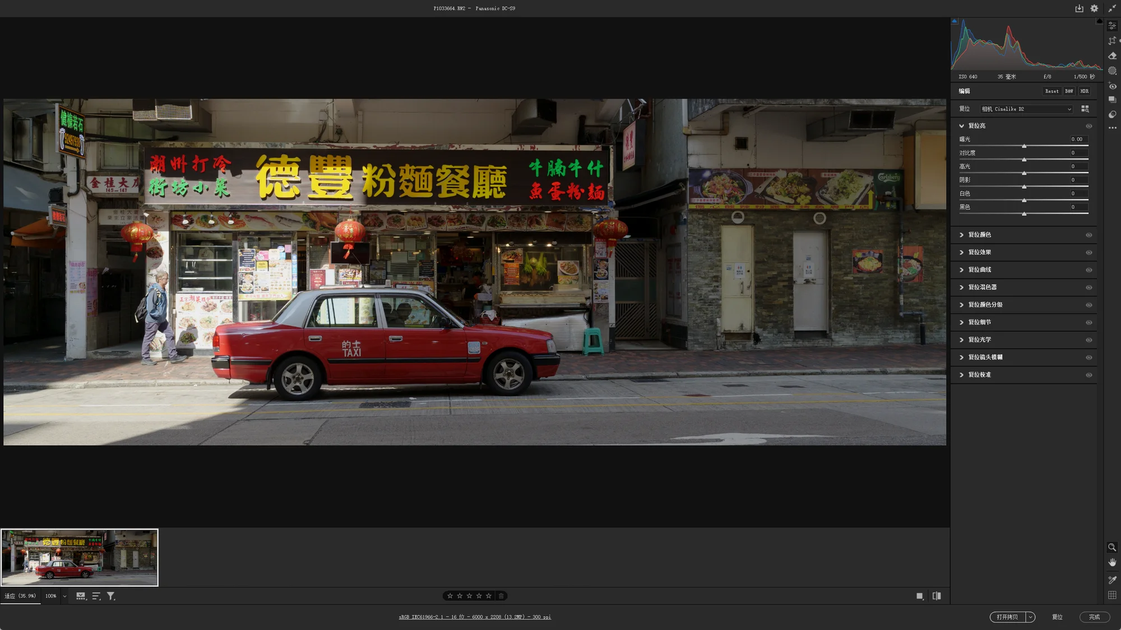Click the filmstrip filter funnel icon

[x=111, y=596]
